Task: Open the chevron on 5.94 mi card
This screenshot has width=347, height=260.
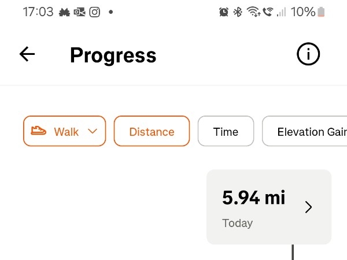Action: click(308, 207)
